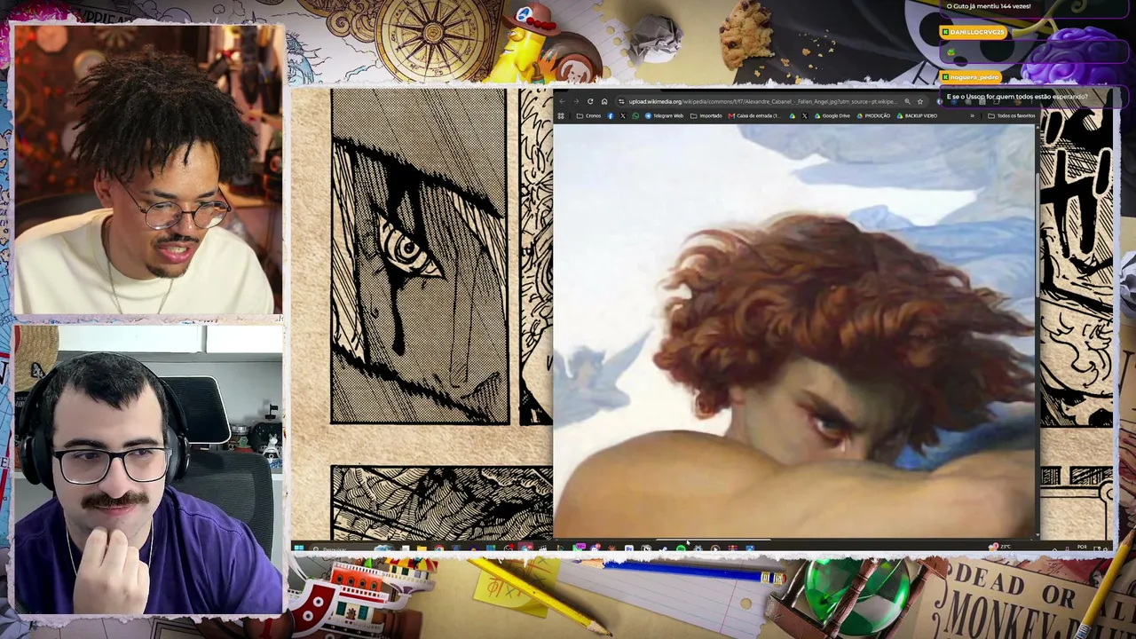Click the Fallen Angel painting image
The image size is (1136, 639).
pos(794,330)
